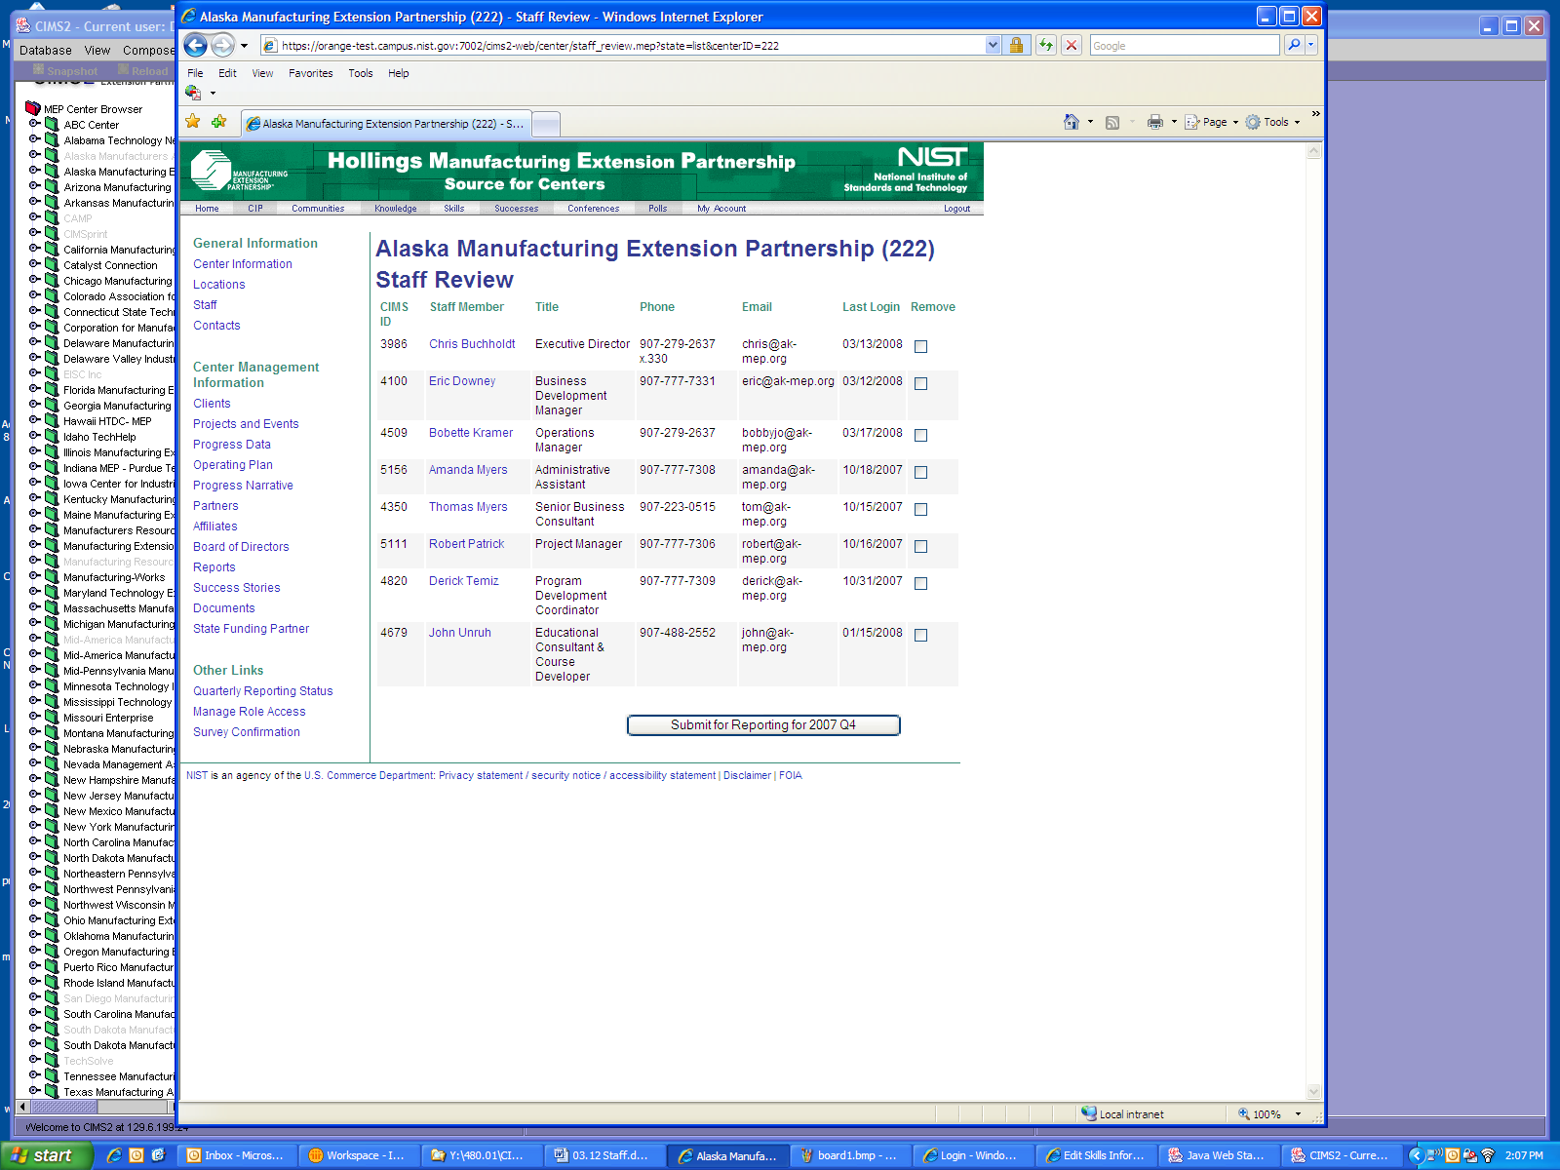Open the zoom level 100% dropdown arrow
The image size is (1560, 1170).
click(1298, 1113)
